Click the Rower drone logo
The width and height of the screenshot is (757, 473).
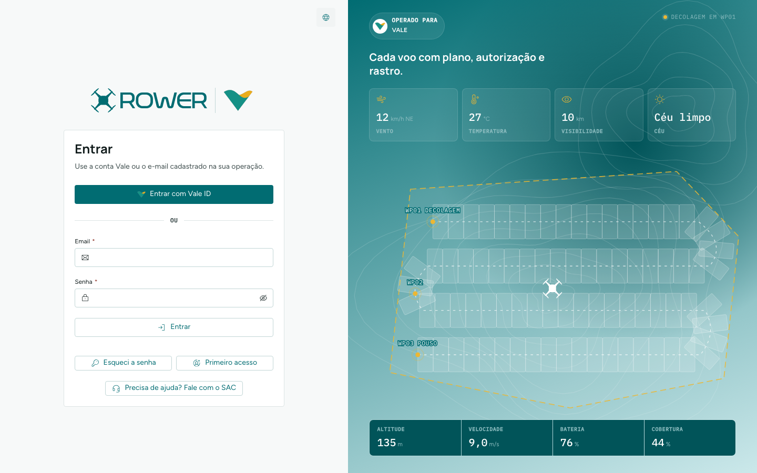pyautogui.click(x=149, y=100)
